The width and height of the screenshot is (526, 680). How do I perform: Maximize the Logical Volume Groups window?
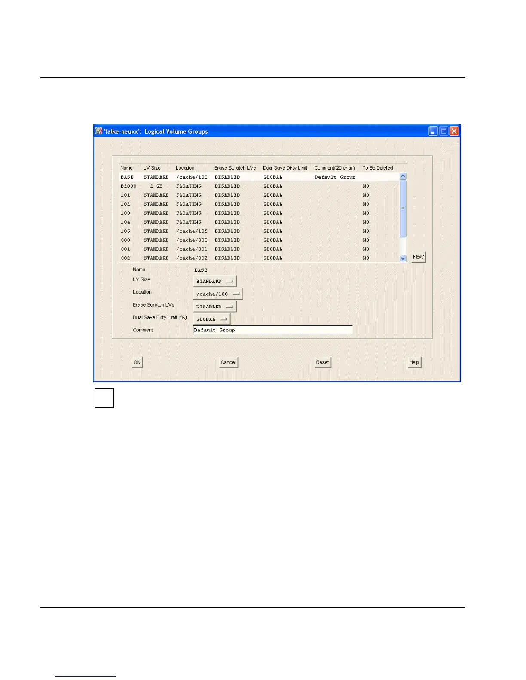444,131
